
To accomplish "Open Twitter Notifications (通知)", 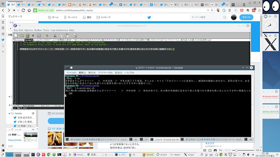I will click(x=87, y=17).
